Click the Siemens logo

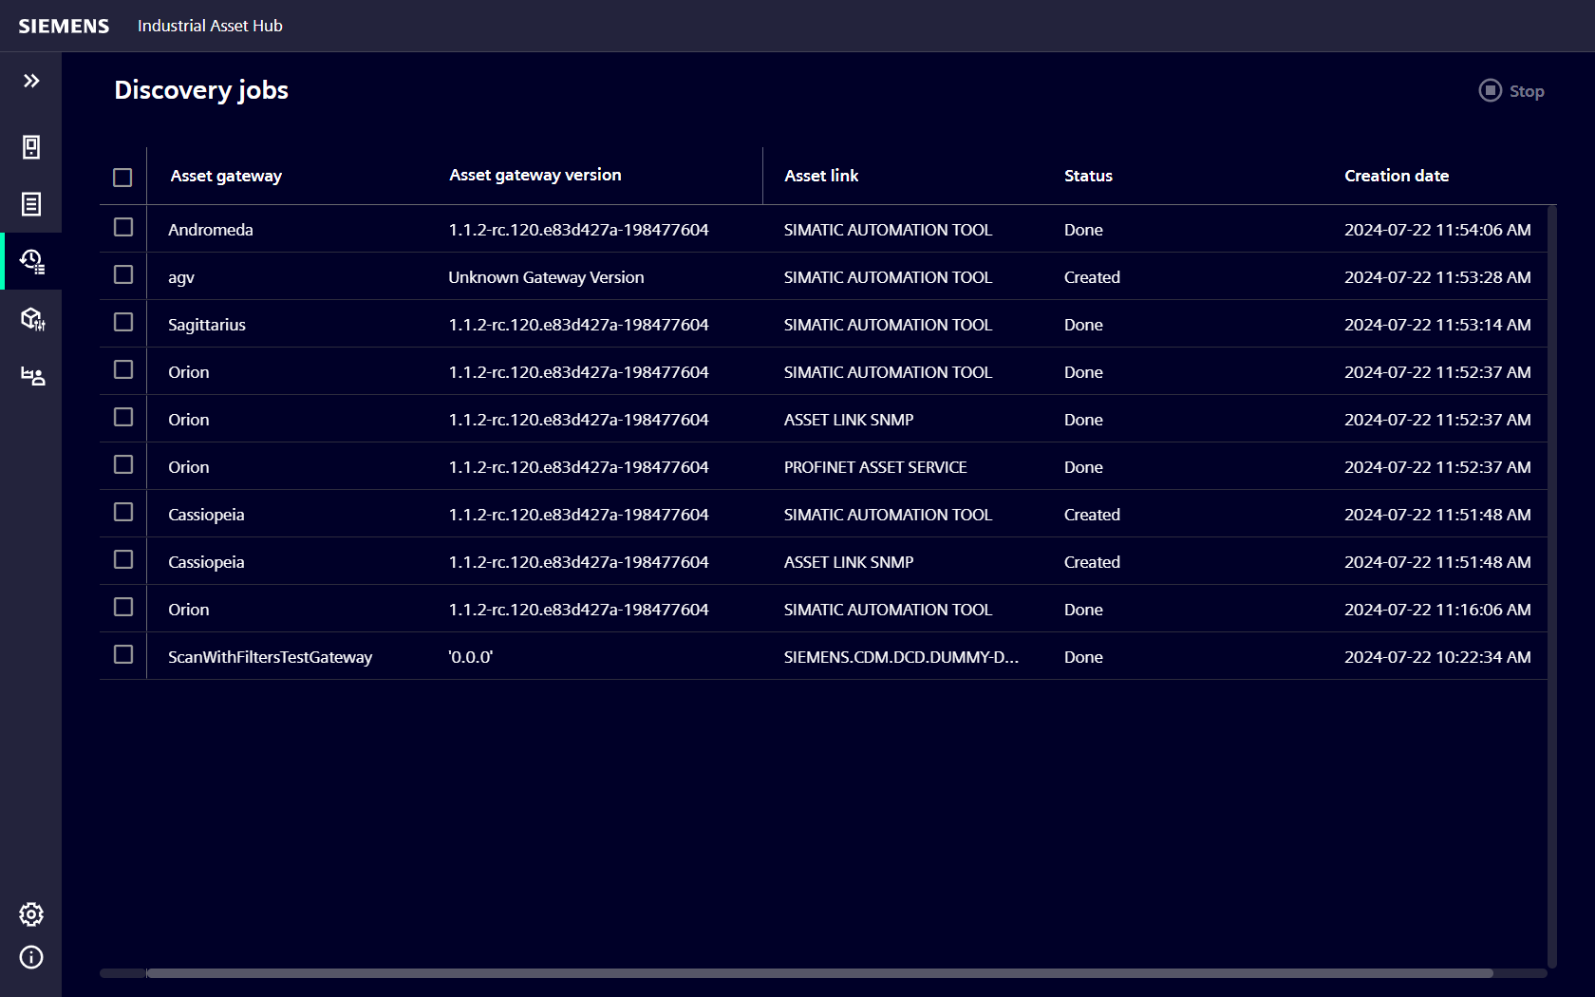coord(64,26)
